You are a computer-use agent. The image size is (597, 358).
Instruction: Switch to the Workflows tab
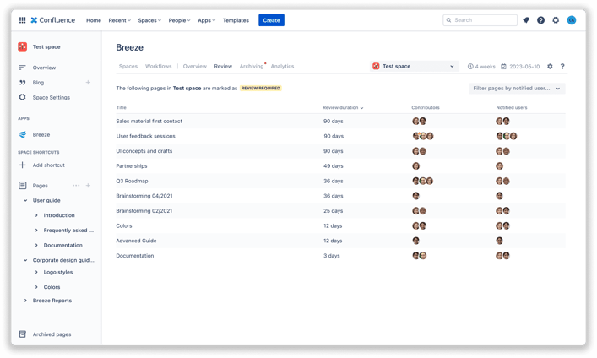[159, 66]
